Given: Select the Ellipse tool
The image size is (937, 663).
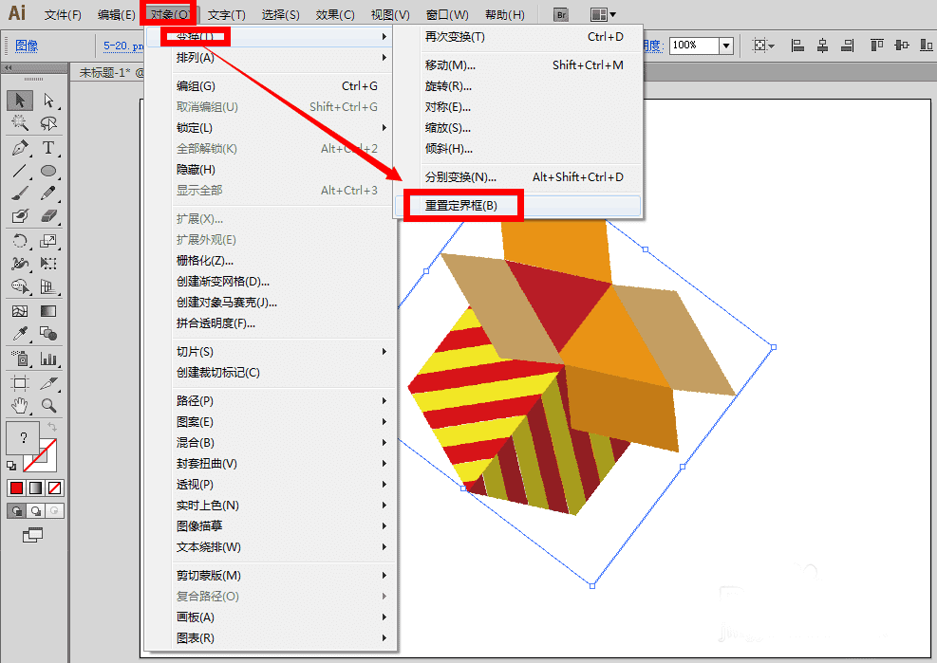Looking at the screenshot, I should 48,171.
